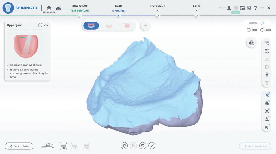Select the lower jaw scan tab
Viewport: 276px width, 154px height.
tap(109, 26)
